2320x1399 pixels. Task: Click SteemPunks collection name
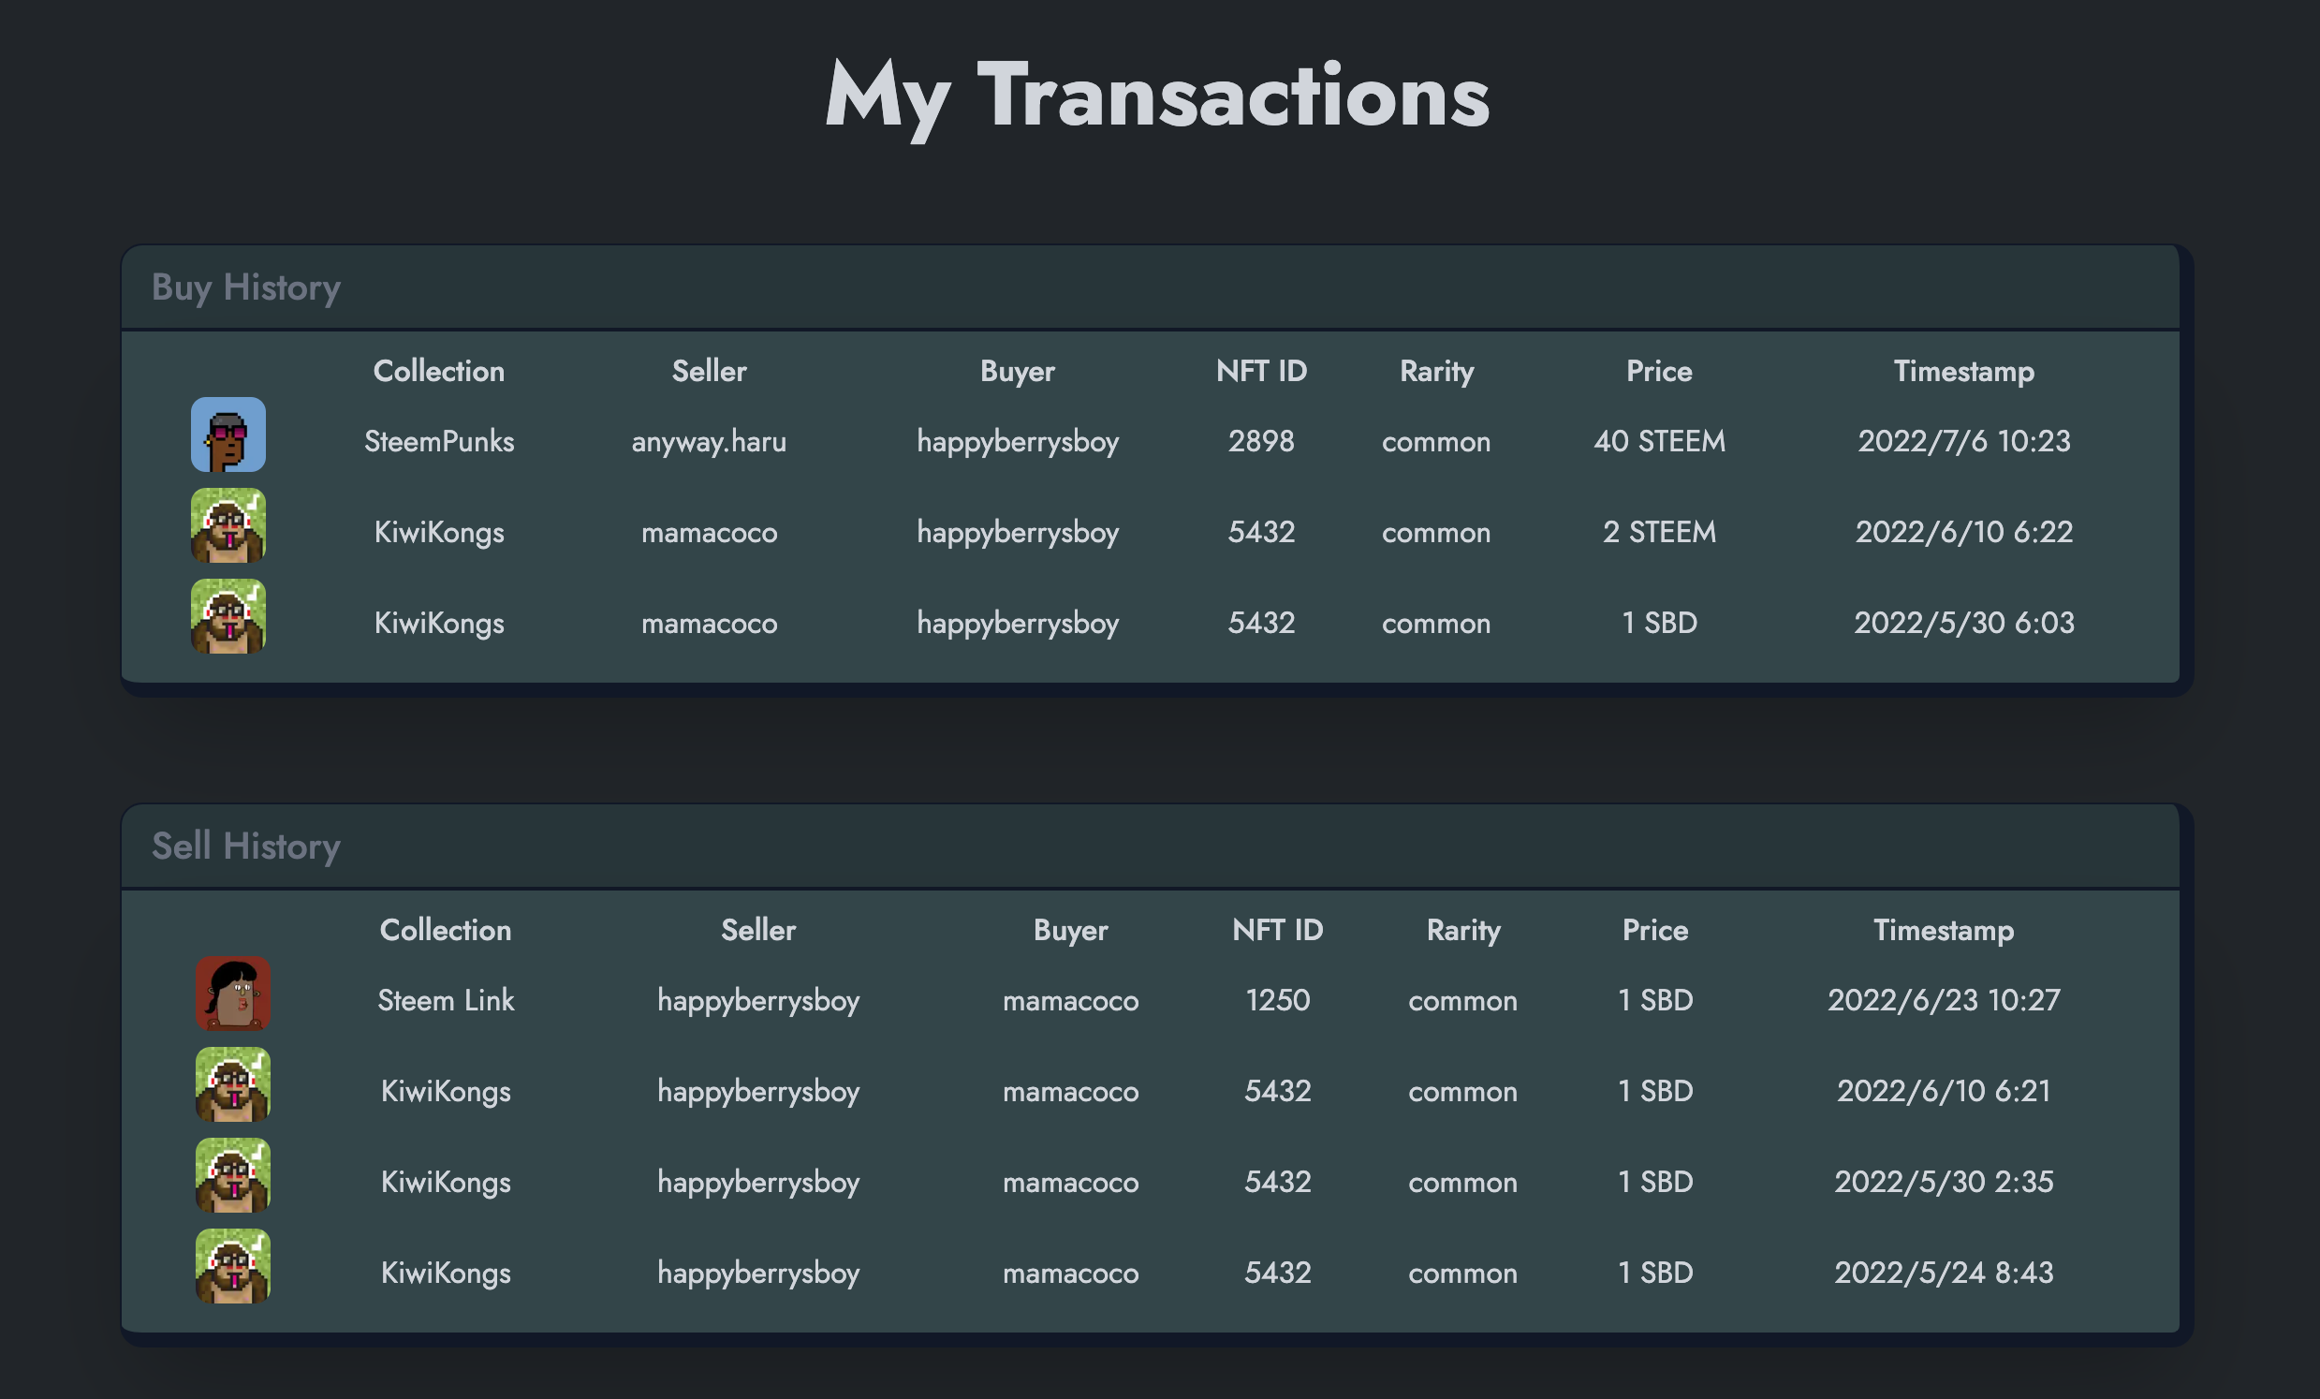click(439, 442)
